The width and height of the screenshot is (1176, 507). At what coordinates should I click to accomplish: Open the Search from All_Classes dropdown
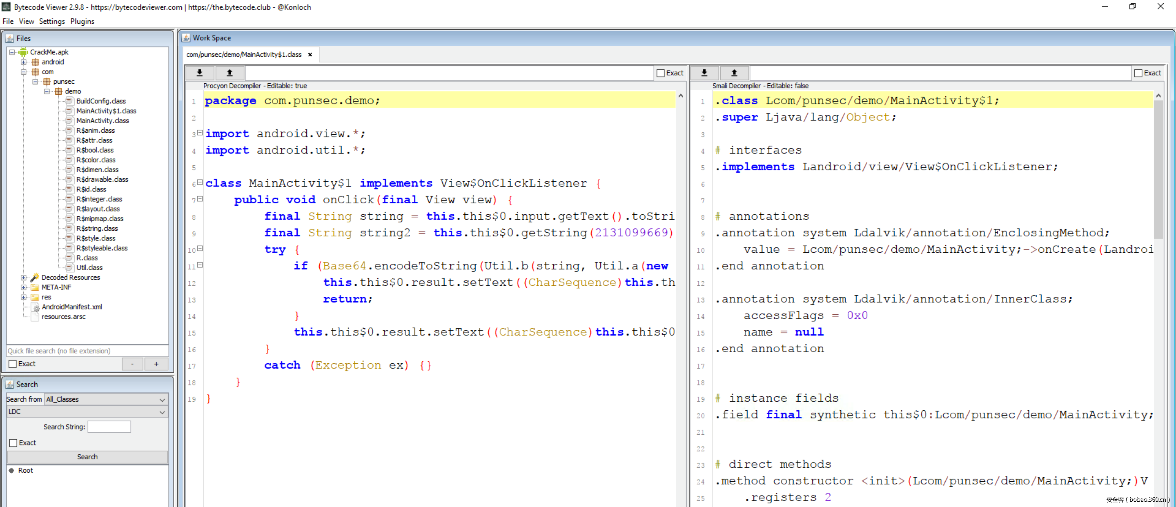pyautogui.click(x=106, y=399)
